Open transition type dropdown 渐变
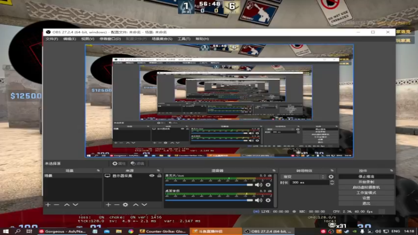The width and height of the screenshot is (418, 235). (x=304, y=177)
